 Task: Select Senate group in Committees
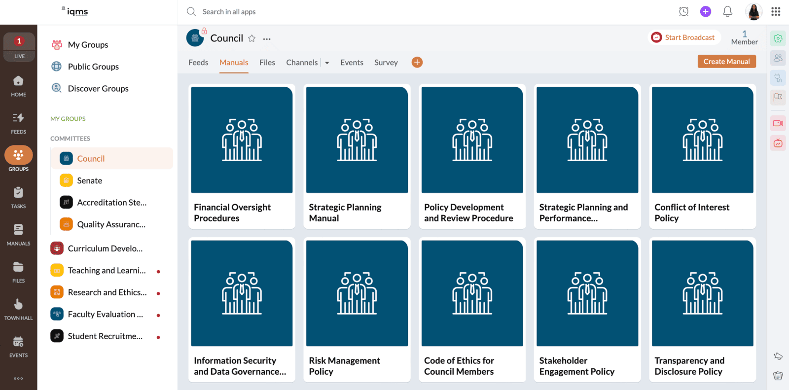(90, 180)
